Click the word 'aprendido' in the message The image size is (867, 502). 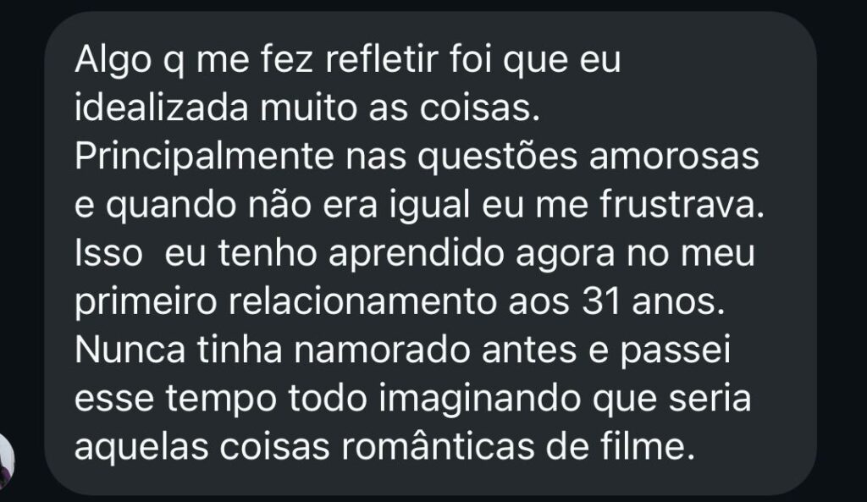417,254
